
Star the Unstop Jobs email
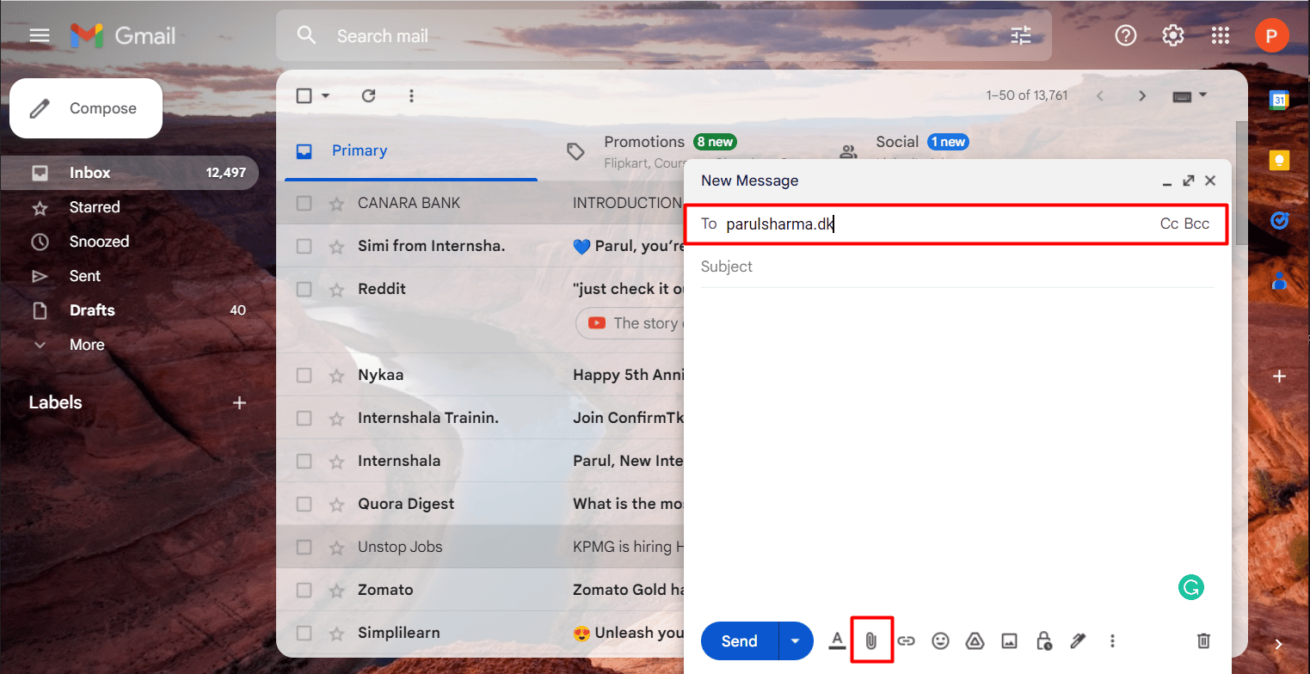pos(336,547)
